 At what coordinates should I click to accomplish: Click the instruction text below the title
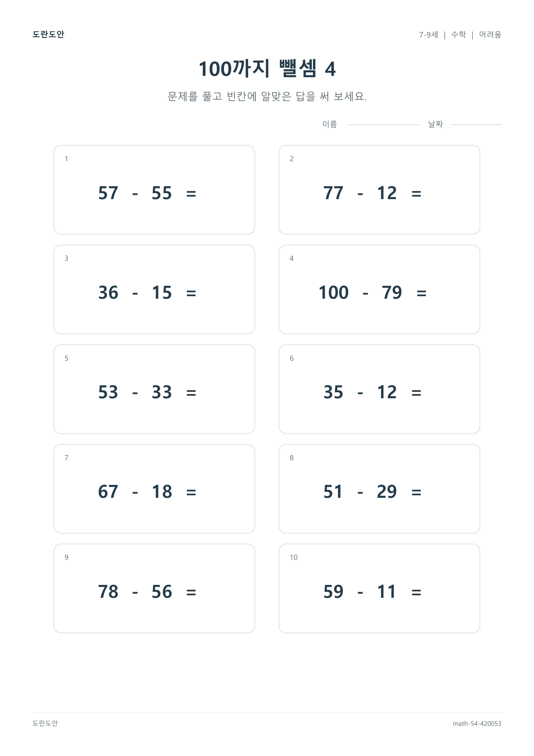coord(267,96)
